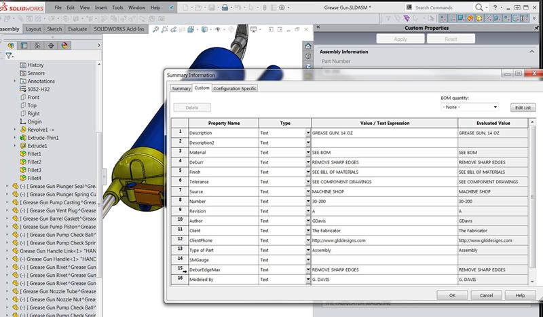Screen dimensions: 543x317
Task: Collapse the Assembly Information section
Action: click(x=531, y=52)
